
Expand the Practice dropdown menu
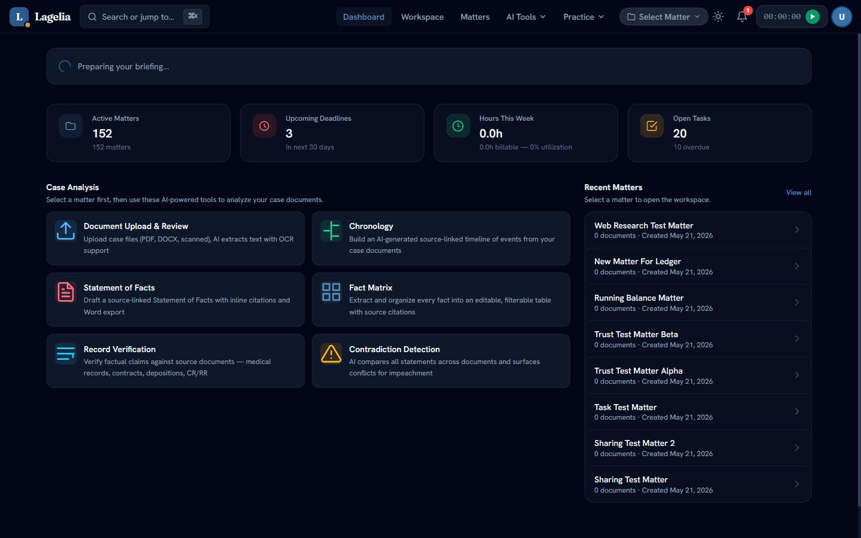[584, 17]
